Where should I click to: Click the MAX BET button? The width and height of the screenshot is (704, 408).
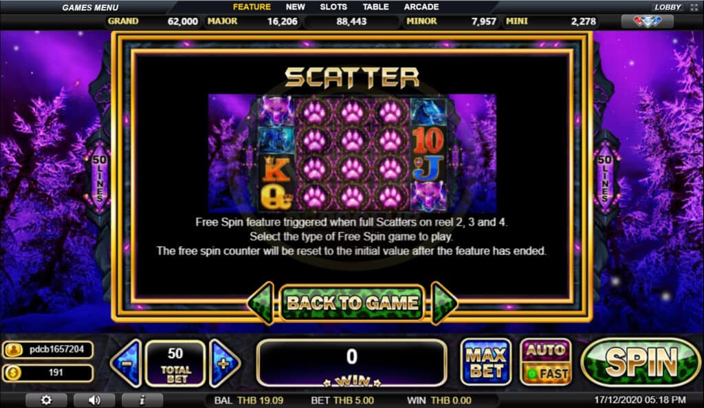tap(486, 362)
